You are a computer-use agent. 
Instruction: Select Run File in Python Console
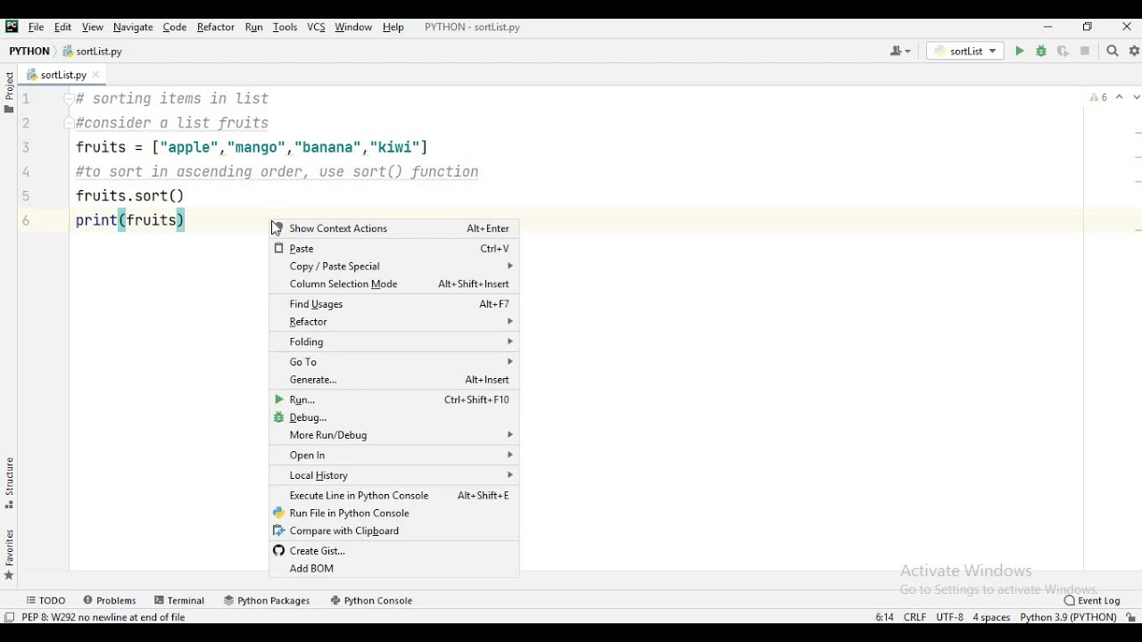click(x=393, y=514)
